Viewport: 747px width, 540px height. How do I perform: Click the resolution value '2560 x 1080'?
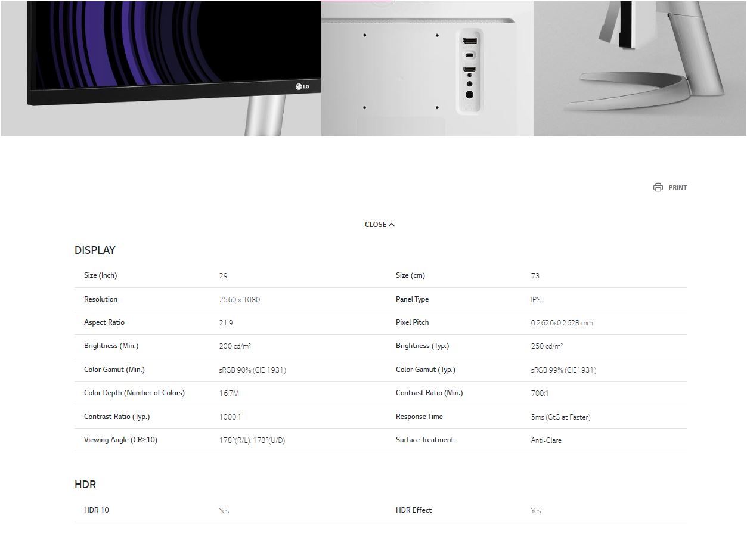coord(240,300)
